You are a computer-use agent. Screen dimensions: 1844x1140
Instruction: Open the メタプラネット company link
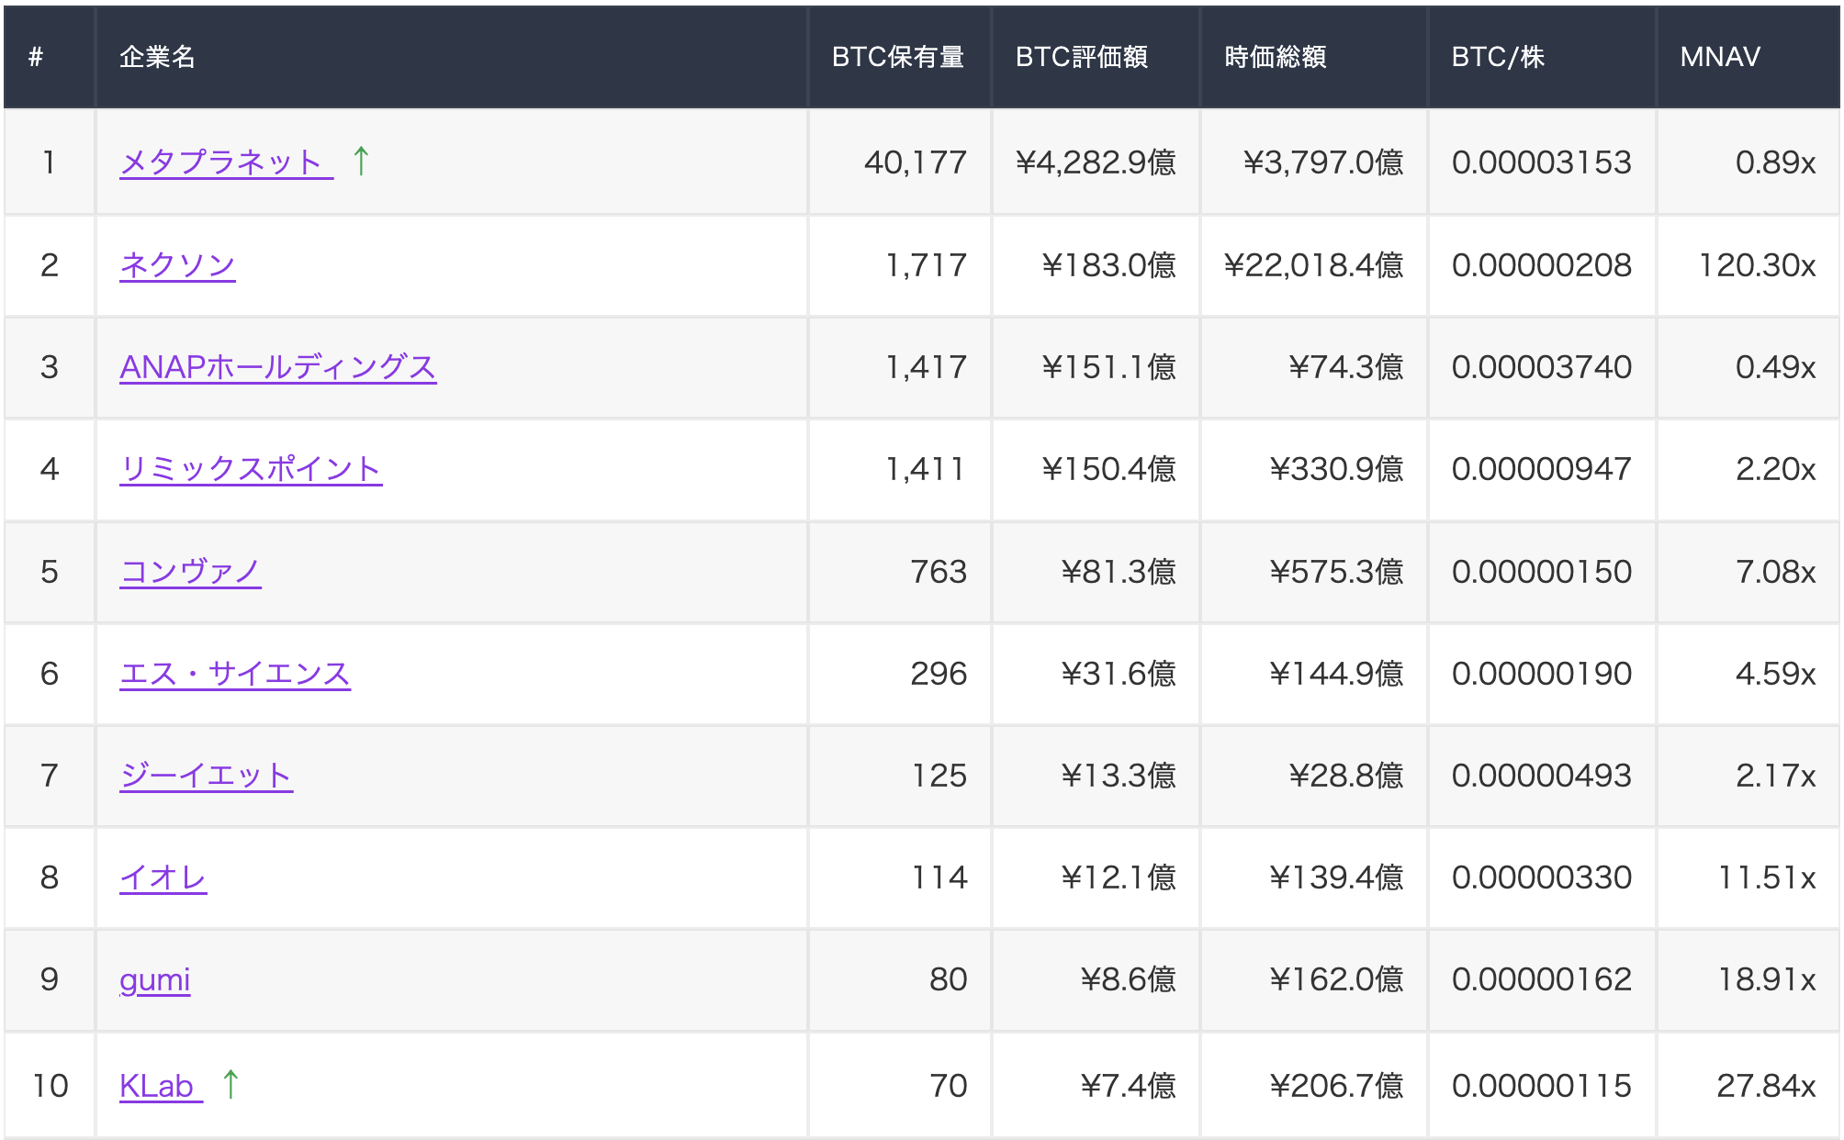pos(220,162)
